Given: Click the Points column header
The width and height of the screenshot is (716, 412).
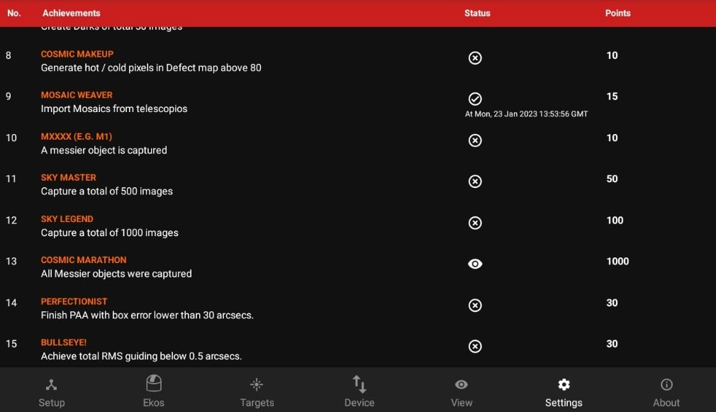Looking at the screenshot, I should click(618, 13).
